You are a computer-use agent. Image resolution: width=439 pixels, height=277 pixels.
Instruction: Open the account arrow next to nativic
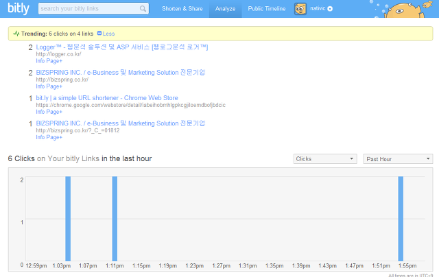pos(330,9)
